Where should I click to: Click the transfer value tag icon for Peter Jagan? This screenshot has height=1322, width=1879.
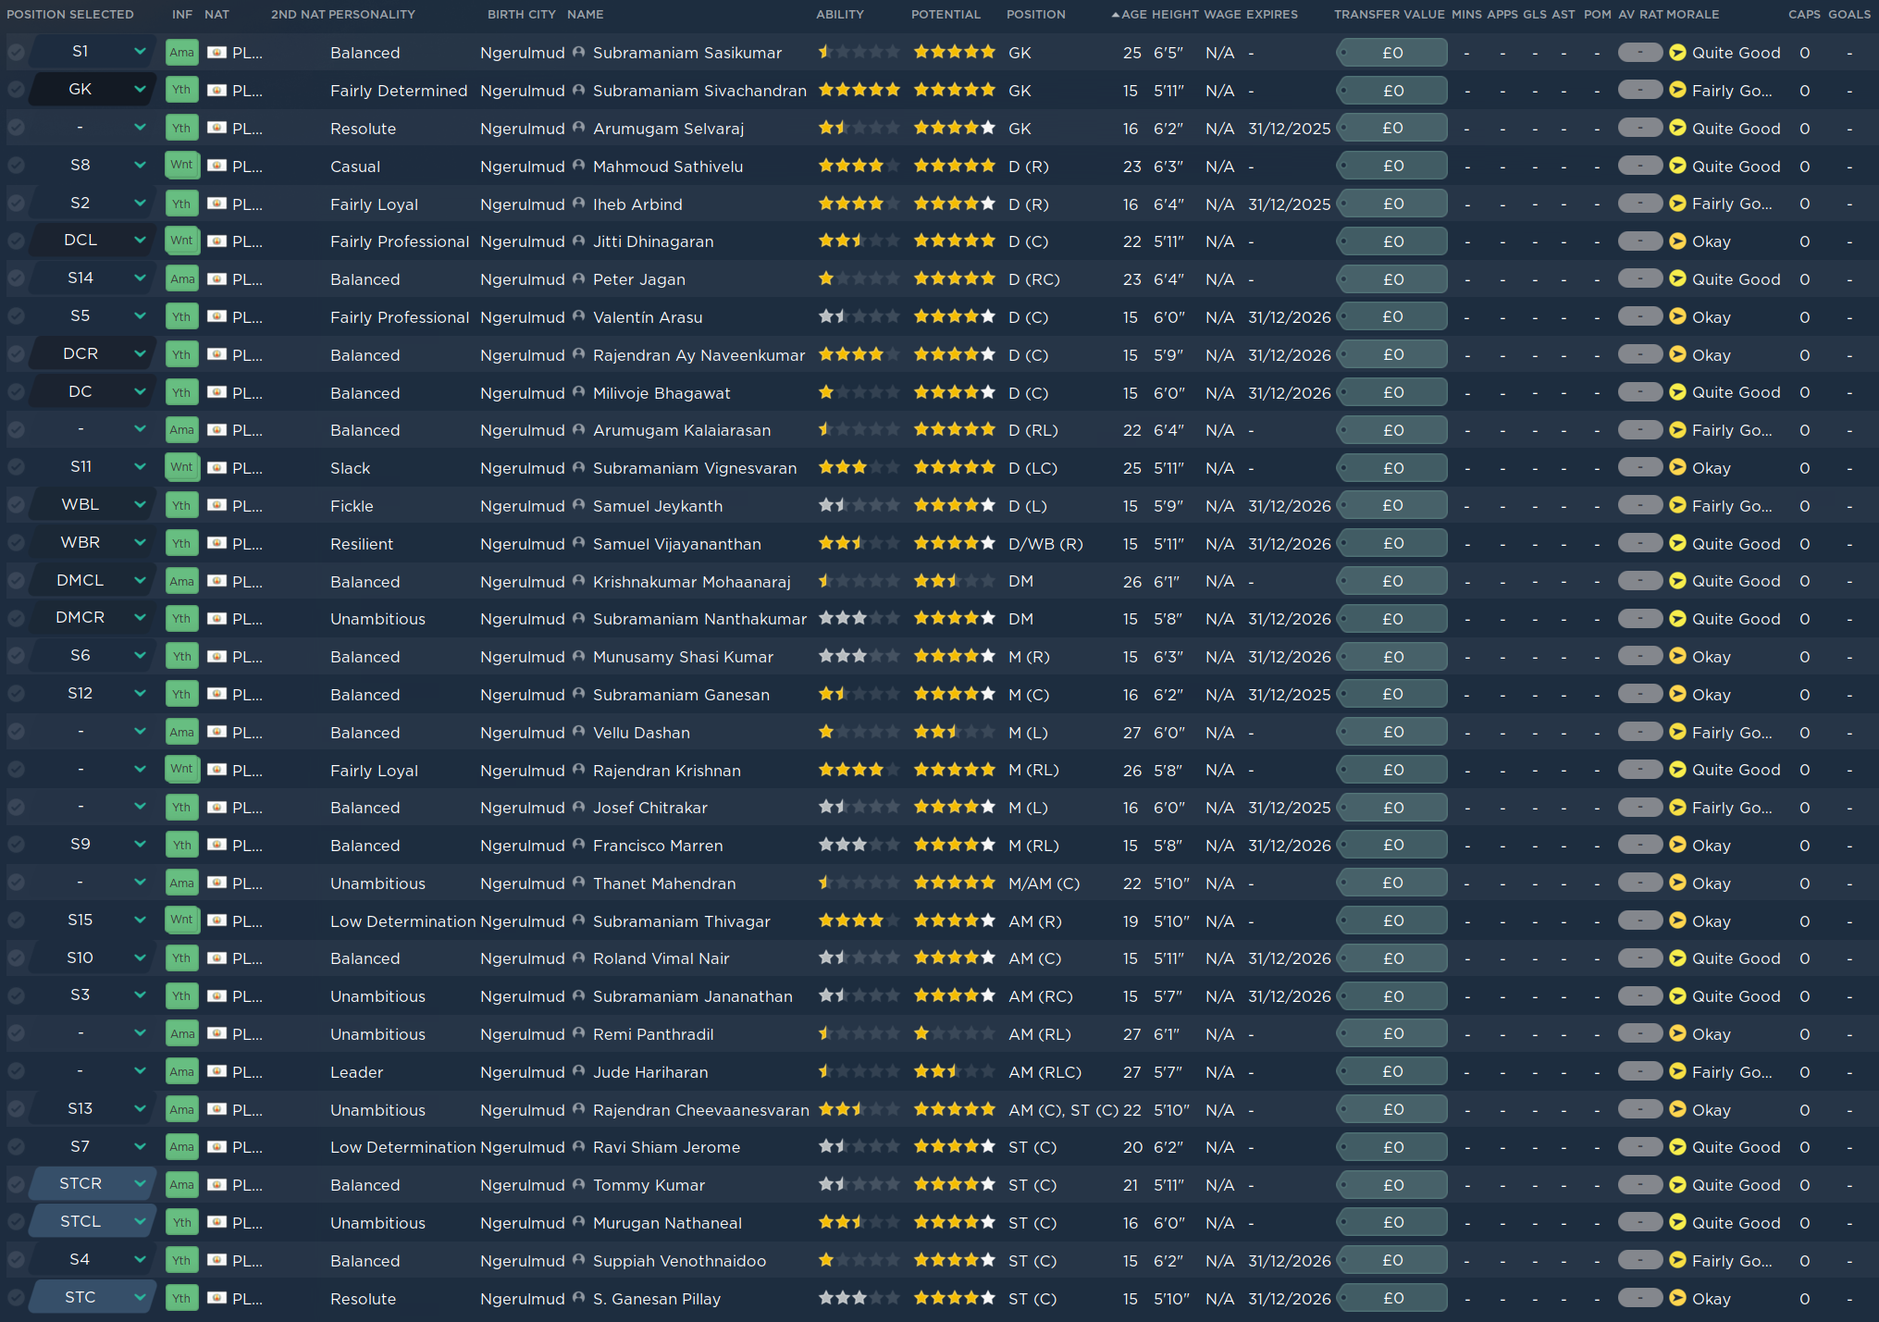point(1343,278)
